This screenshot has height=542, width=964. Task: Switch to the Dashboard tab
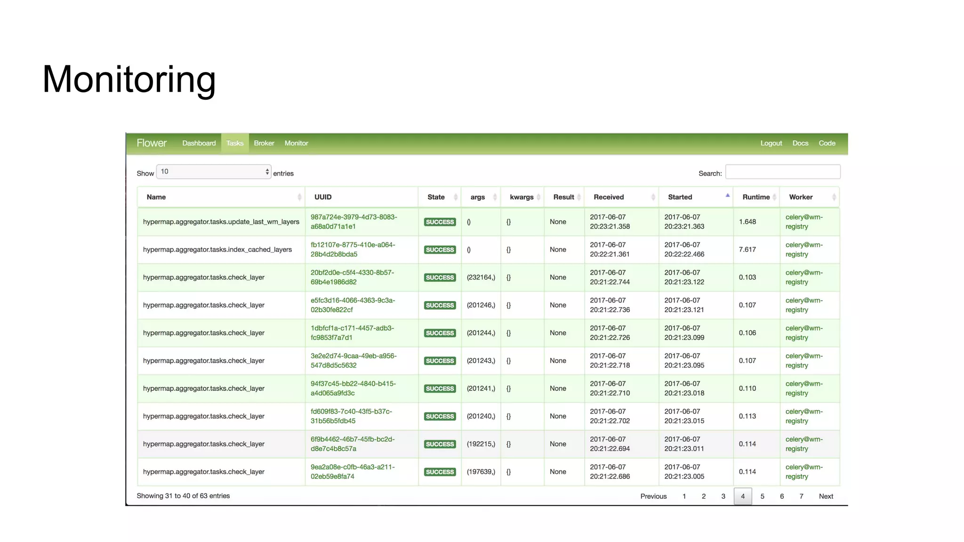coord(199,143)
